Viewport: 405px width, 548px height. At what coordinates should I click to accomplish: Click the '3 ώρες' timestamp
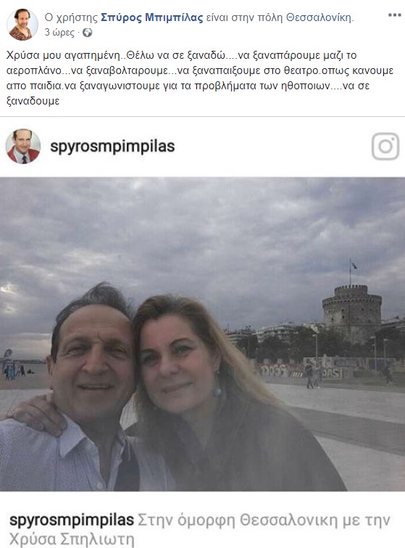tap(59, 33)
